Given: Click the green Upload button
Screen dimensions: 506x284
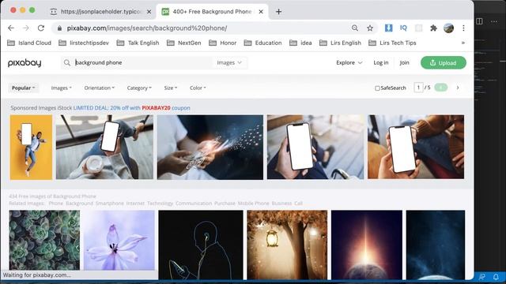Looking at the screenshot, I should 444,63.
